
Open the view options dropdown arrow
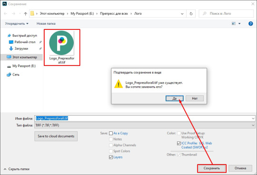coord(239,24)
